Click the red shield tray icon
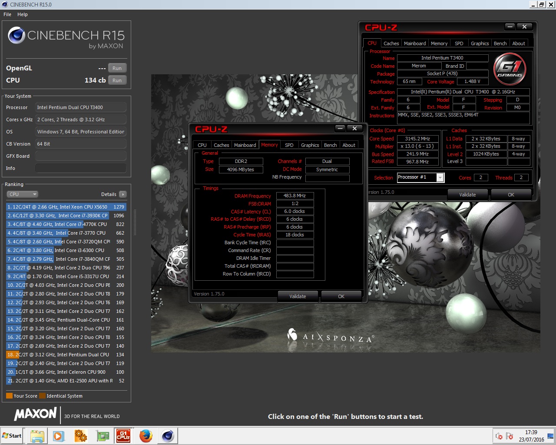 (499, 436)
